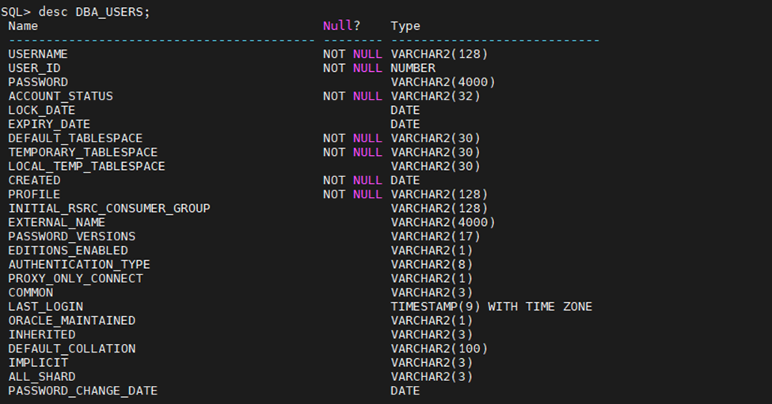
Task: Click the ORACLE_MAINTAINED column name
Action: tap(71, 320)
